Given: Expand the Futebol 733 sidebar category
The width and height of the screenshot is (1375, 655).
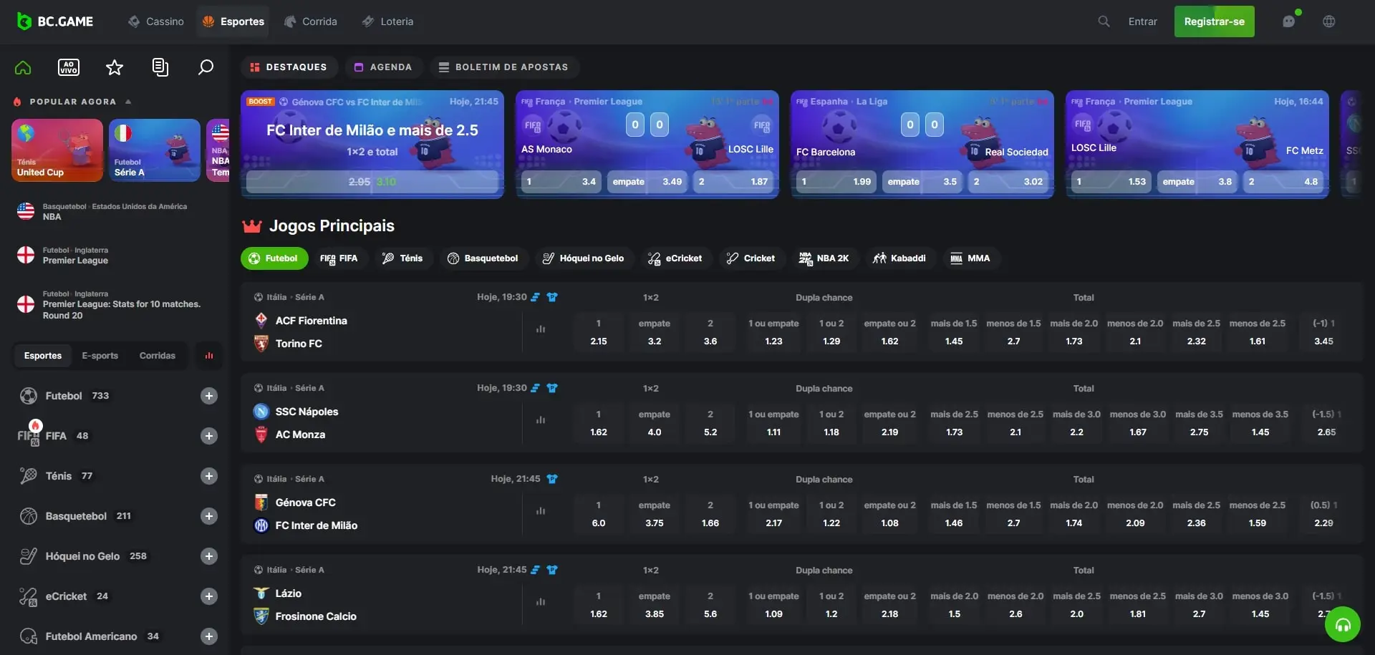Looking at the screenshot, I should point(209,396).
